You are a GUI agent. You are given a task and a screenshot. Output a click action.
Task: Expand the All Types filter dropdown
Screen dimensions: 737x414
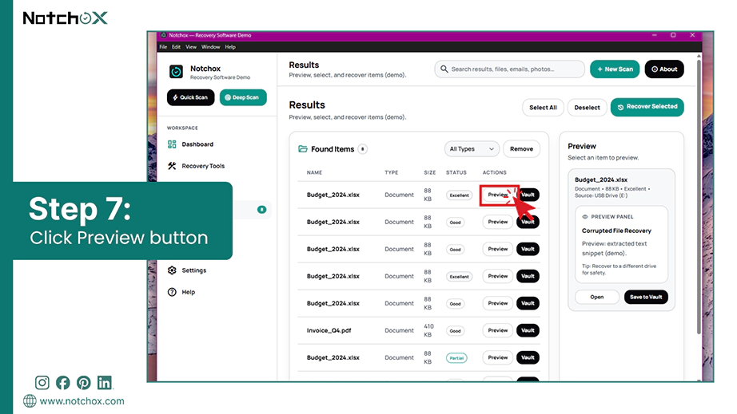472,148
